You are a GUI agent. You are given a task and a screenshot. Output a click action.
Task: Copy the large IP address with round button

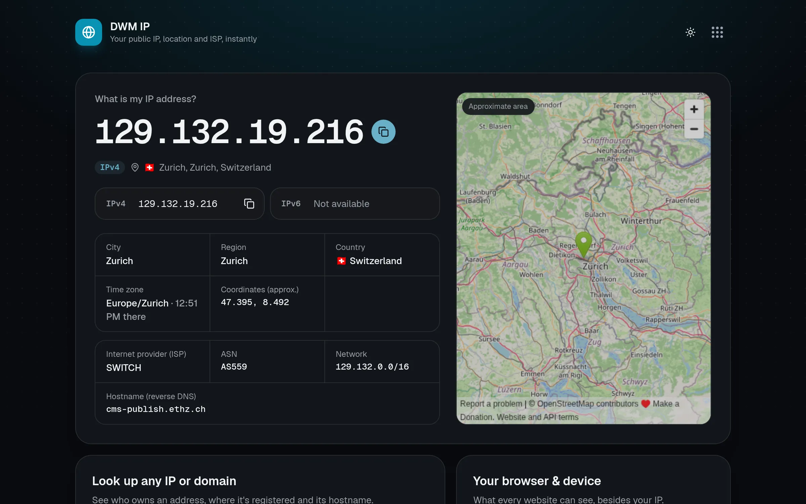[383, 132]
